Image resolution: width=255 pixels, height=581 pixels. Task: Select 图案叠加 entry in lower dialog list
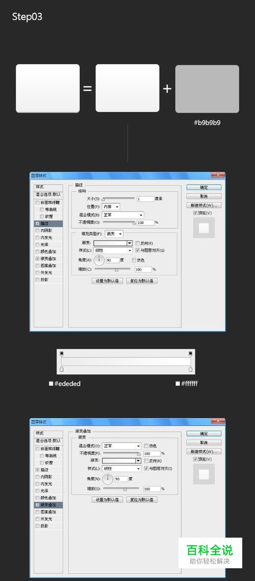(x=48, y=512)
